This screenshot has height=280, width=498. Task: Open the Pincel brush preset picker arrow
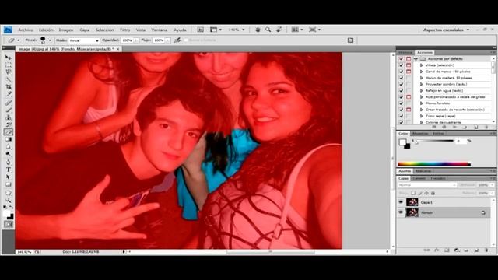click(x=50, y=40)
